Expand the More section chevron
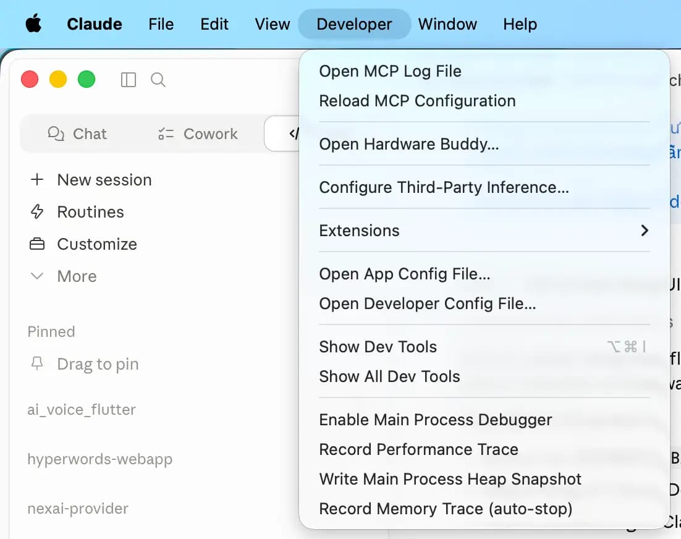This screenshot has width=681, height=539. (x=37, y=276)
